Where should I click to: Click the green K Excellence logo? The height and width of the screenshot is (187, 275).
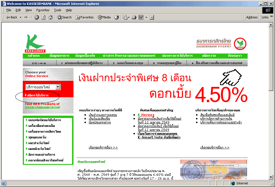pos(35,43)
